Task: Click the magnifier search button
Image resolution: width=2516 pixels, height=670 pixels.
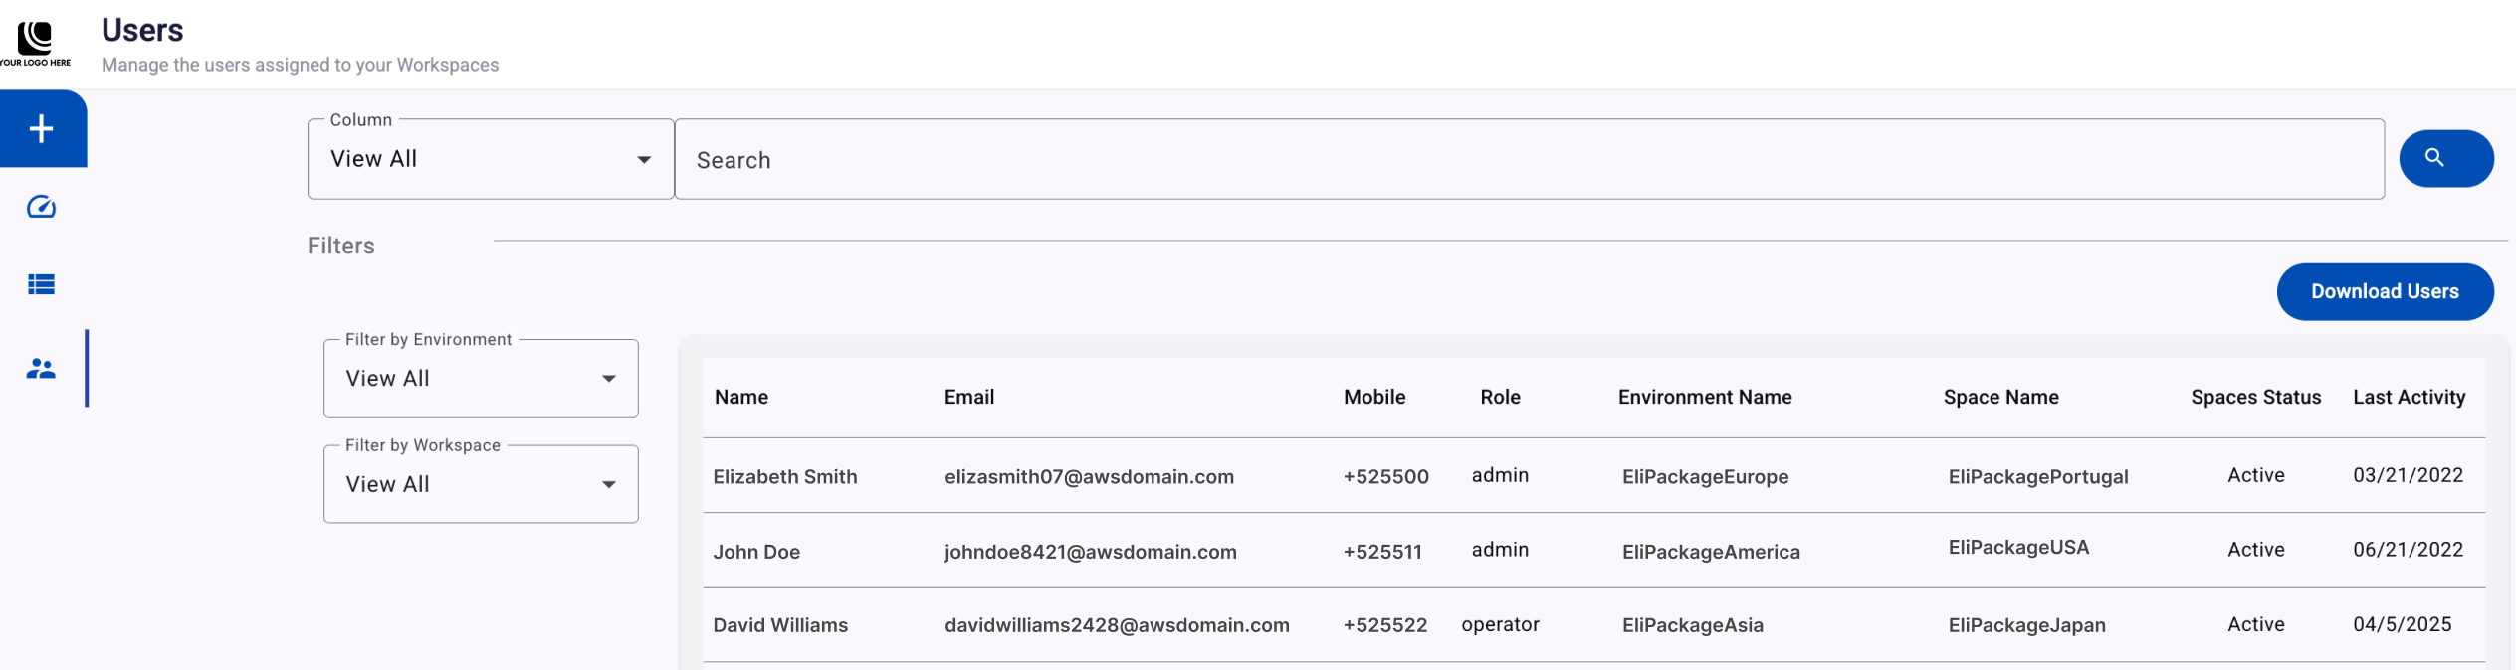Action: click(x=2445, y=158)
